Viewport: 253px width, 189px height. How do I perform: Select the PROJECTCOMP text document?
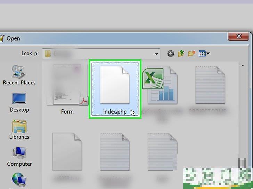(x=210, y=87)
